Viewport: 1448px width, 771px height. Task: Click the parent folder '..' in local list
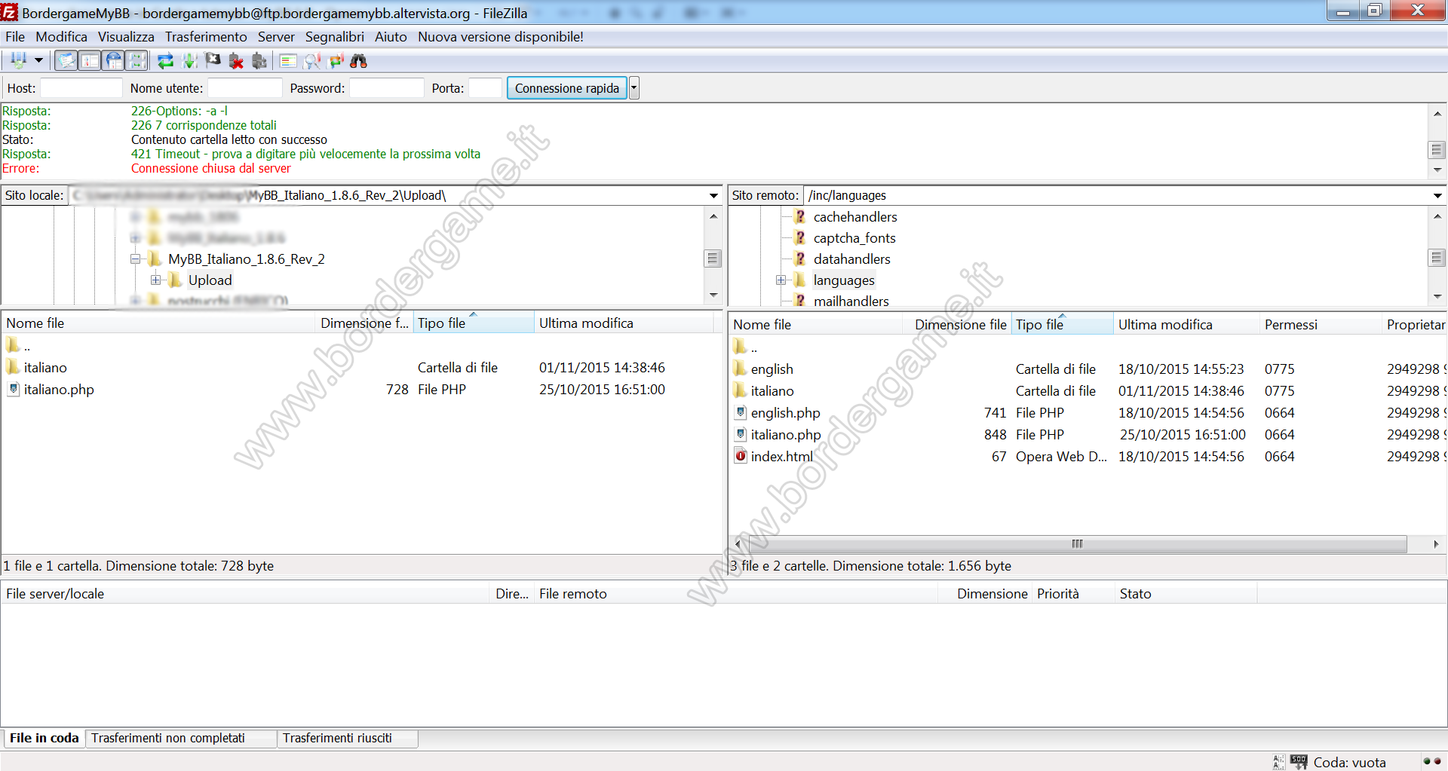(x=18, y=346)
